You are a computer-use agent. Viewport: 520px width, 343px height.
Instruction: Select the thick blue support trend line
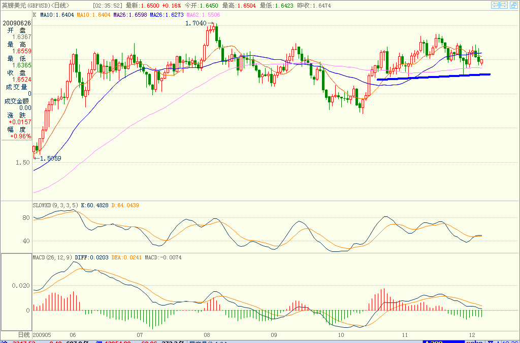pyautogui.click(x=434, y=77)
